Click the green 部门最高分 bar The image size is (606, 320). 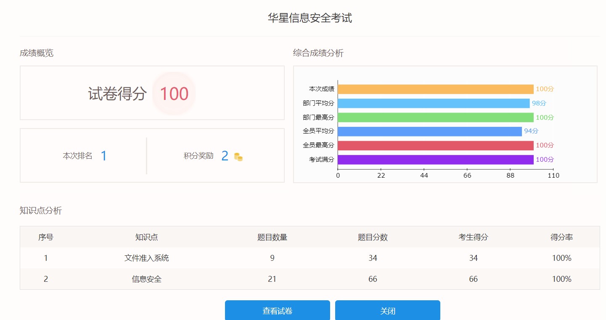click(435, 117)
